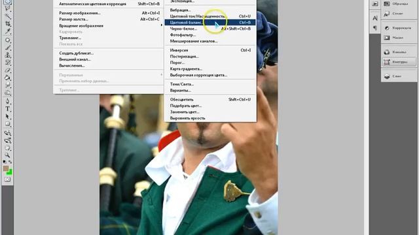
Task: Open the Paragraph panel icon
Action: click(x=375, y=27)
